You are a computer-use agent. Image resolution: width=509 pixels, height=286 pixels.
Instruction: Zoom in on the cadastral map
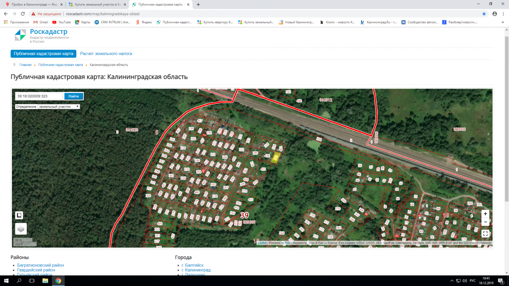pos(485,214)
